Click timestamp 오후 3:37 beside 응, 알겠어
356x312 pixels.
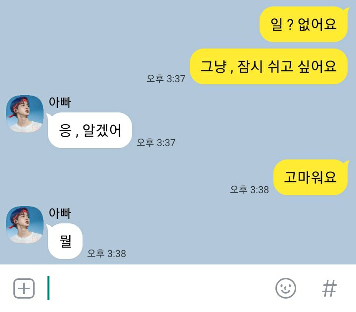pos(156,143)
